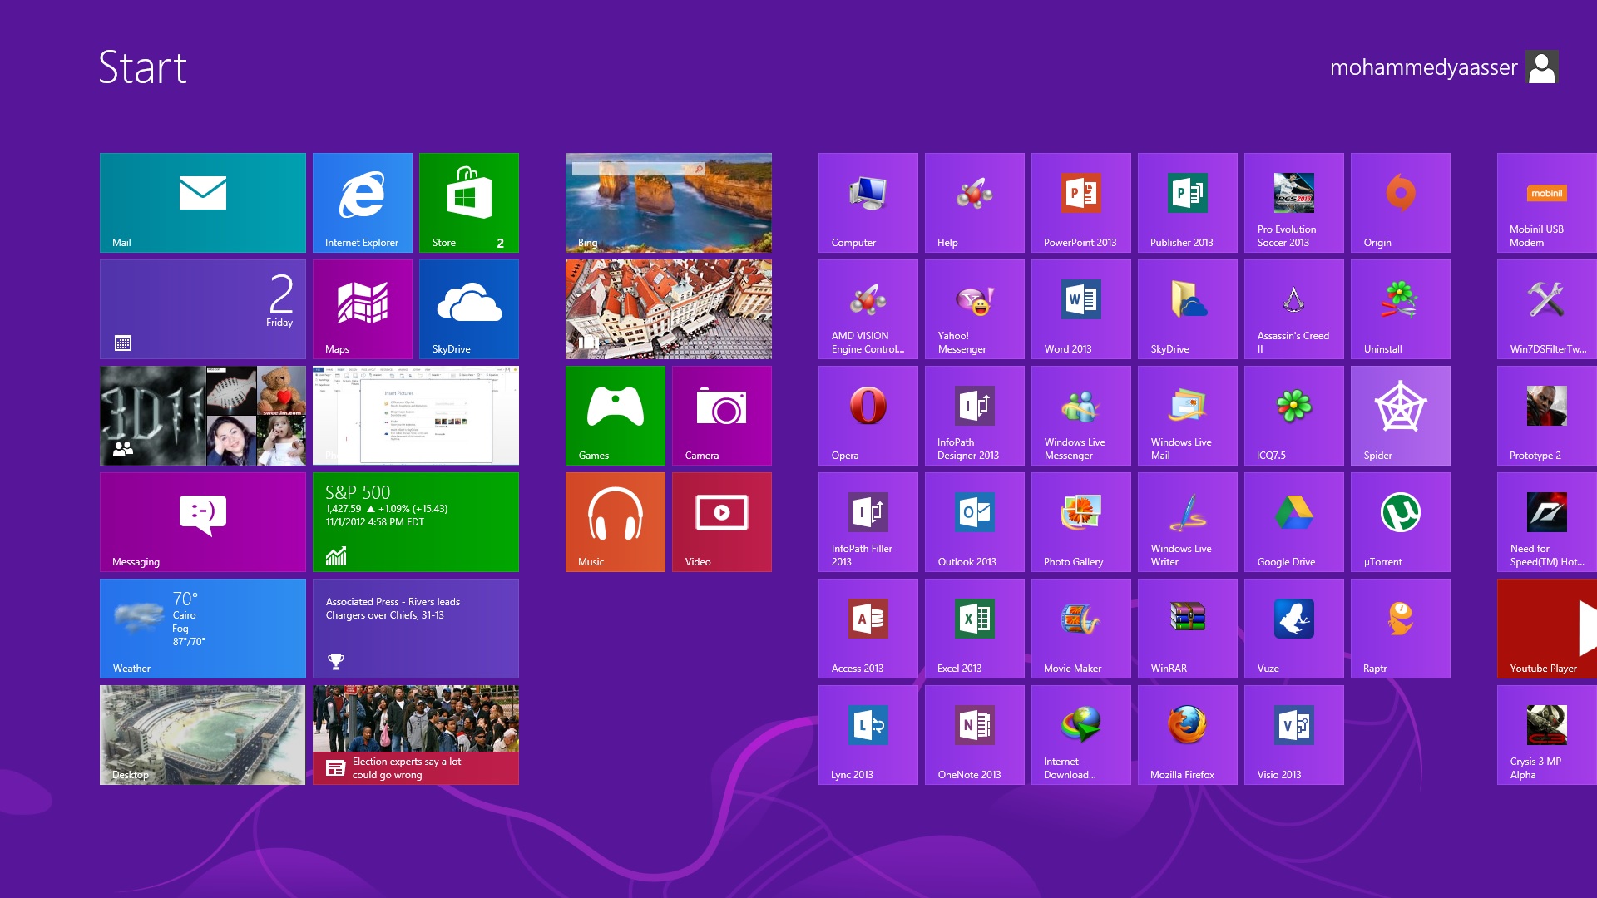Open Pro Evolution Soccer 2013

(x=1294, y=203)
